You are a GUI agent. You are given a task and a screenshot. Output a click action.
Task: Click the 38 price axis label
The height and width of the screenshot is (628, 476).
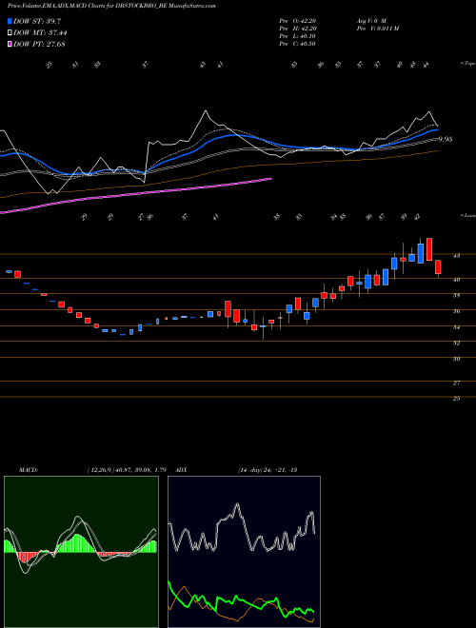tap(456, 296)
